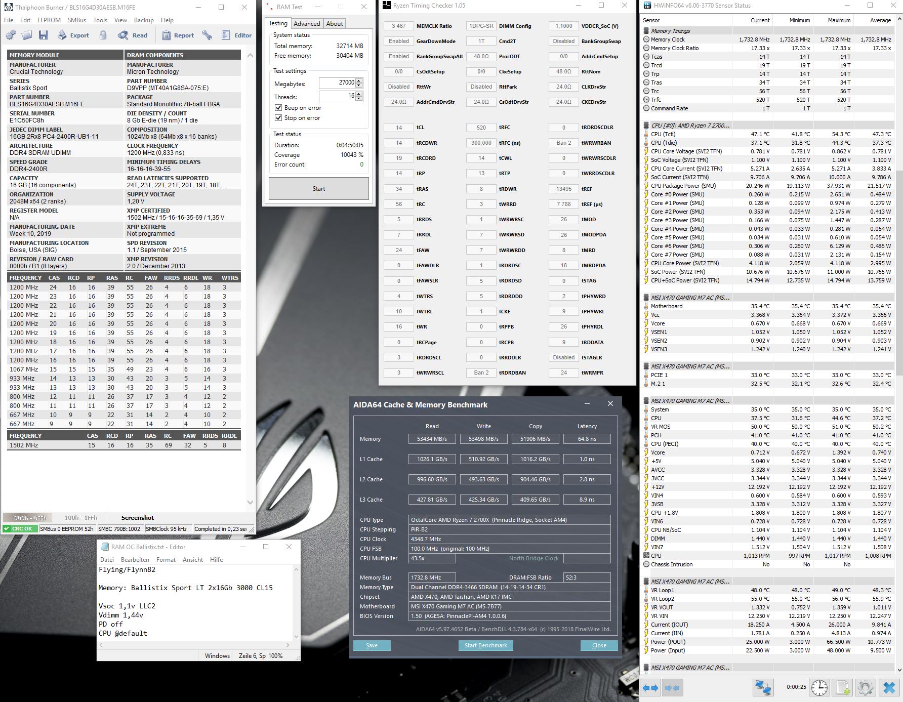Viewport: 903px width, 702px height.
Task: Click Save in AIDA64 benchmark window
Action: [x=372, y=645]
